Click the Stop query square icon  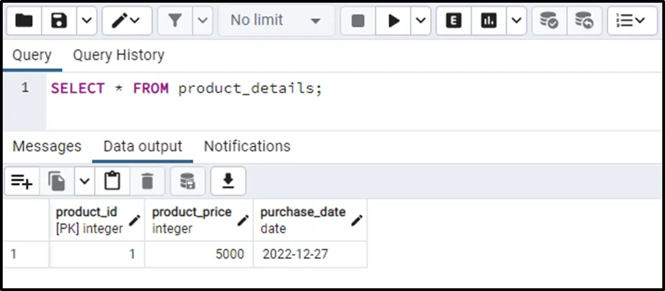358,21
